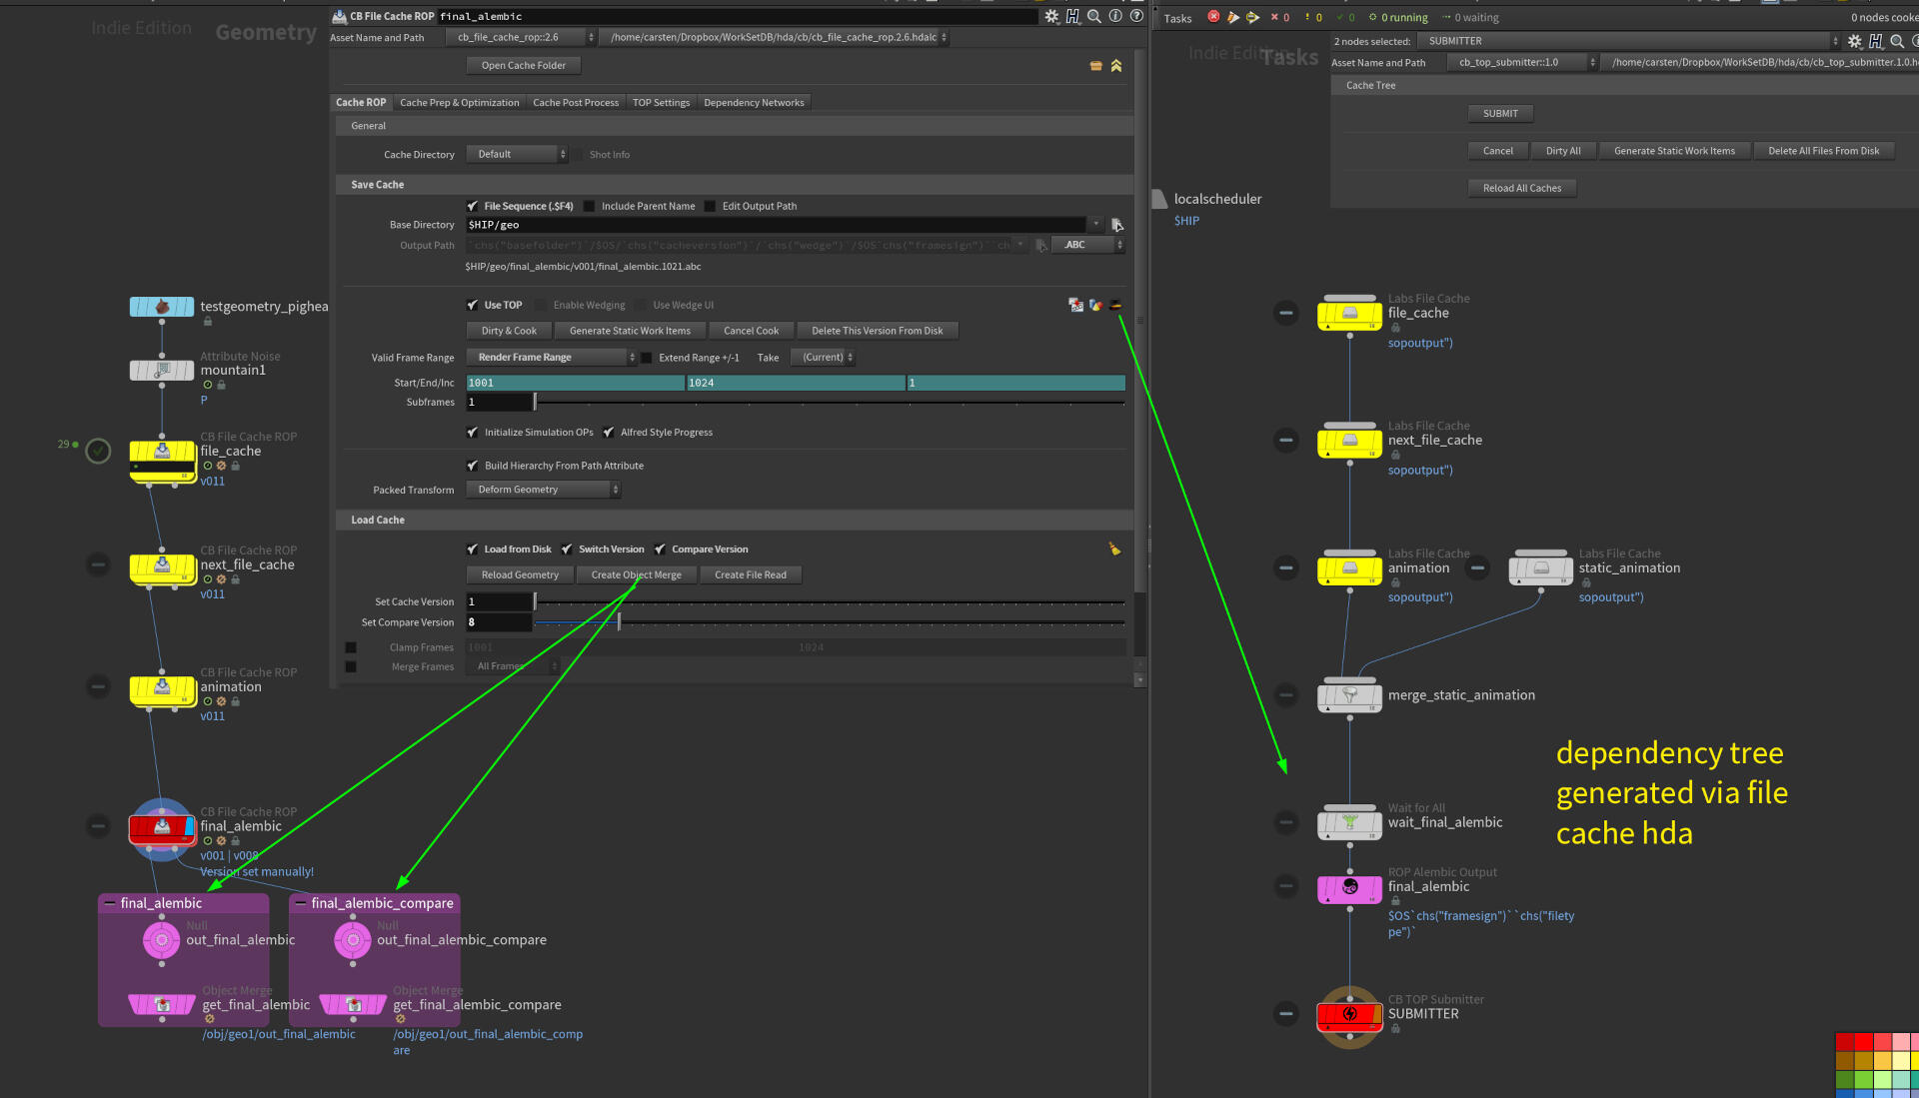
Task: Enable the Include Parent Name checkbox
Action: 590,207
